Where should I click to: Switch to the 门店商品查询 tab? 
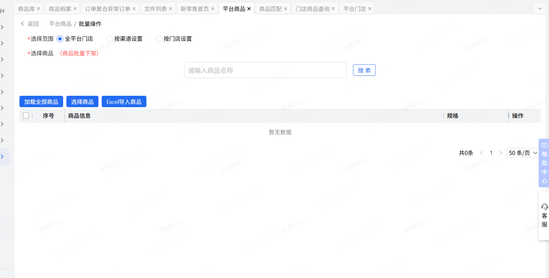pyautogui.click(x=313, y=9)
